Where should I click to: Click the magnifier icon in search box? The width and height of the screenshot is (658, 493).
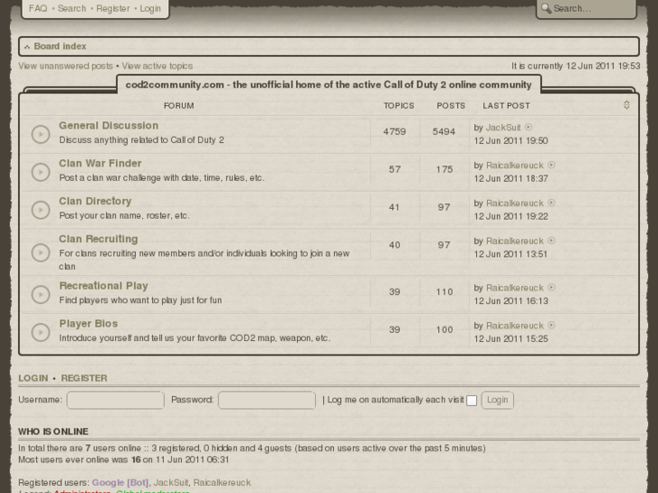coord(546,8)
